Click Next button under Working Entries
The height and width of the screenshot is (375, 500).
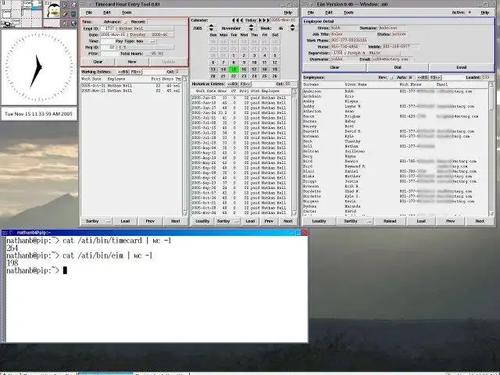175,221
